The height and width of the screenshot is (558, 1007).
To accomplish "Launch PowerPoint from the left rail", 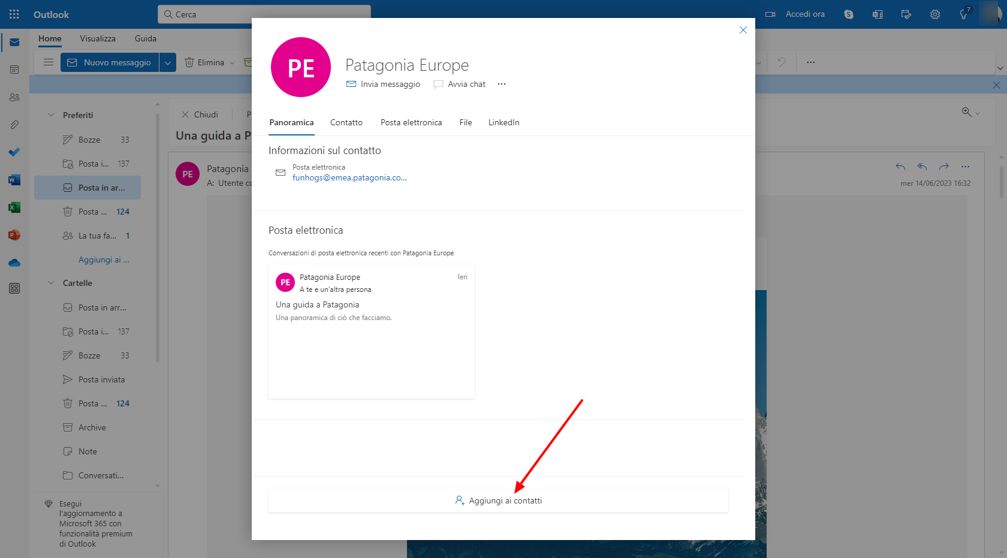I will click(x=14, y=235).
